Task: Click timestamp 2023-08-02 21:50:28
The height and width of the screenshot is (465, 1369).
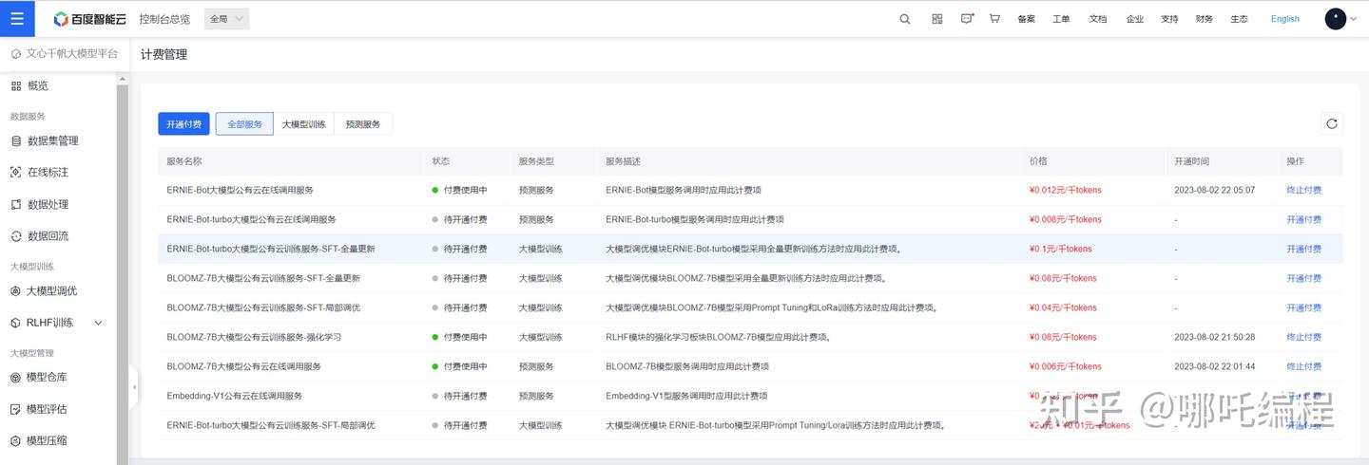Action: point(1214,337)
